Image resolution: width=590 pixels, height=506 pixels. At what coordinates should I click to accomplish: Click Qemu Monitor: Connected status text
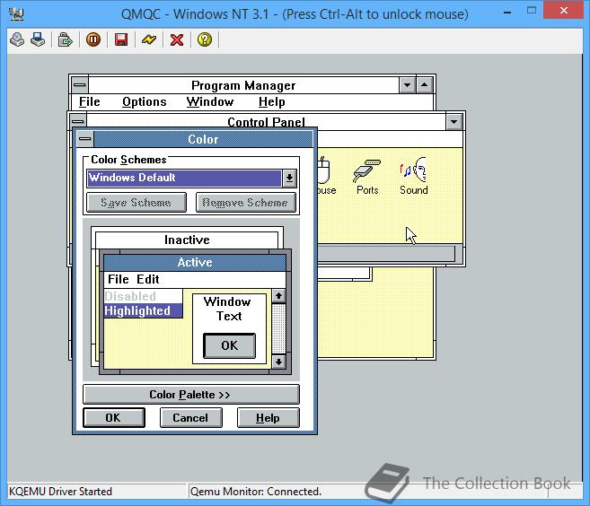click(256, 492)
